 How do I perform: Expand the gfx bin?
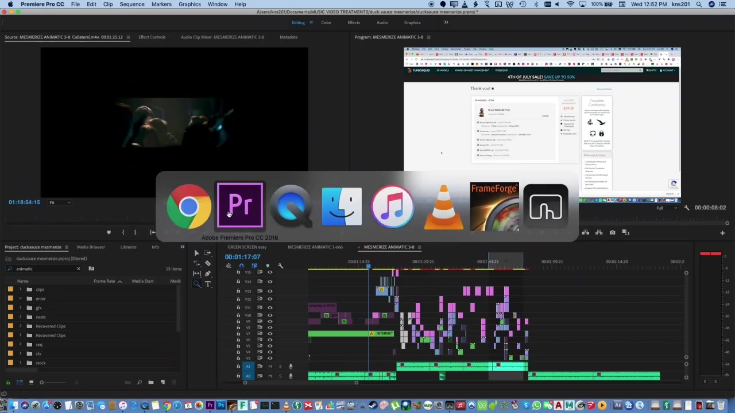[21, 308]
